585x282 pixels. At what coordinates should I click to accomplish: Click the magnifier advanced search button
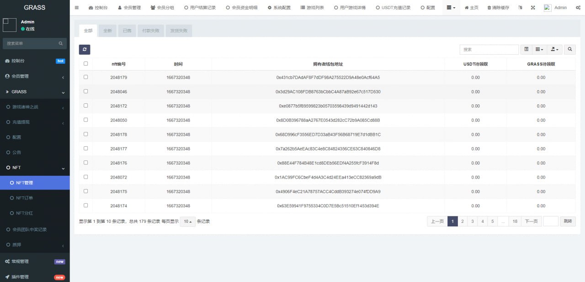click(x=569, y=50)
